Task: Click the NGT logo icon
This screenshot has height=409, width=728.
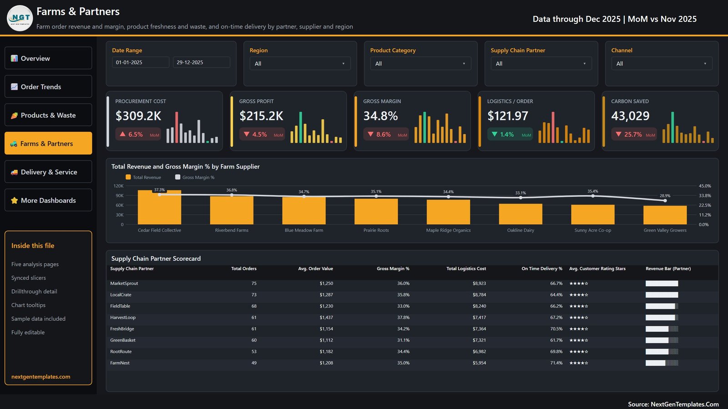Action: [20, 18]
